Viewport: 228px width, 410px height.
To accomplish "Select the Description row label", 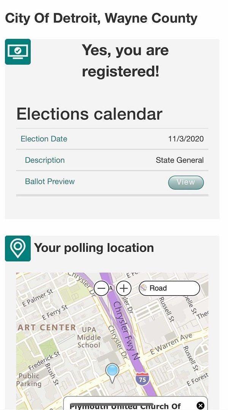I will (45, 160).
